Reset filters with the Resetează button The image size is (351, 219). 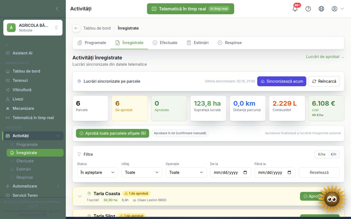pos(319,172)
